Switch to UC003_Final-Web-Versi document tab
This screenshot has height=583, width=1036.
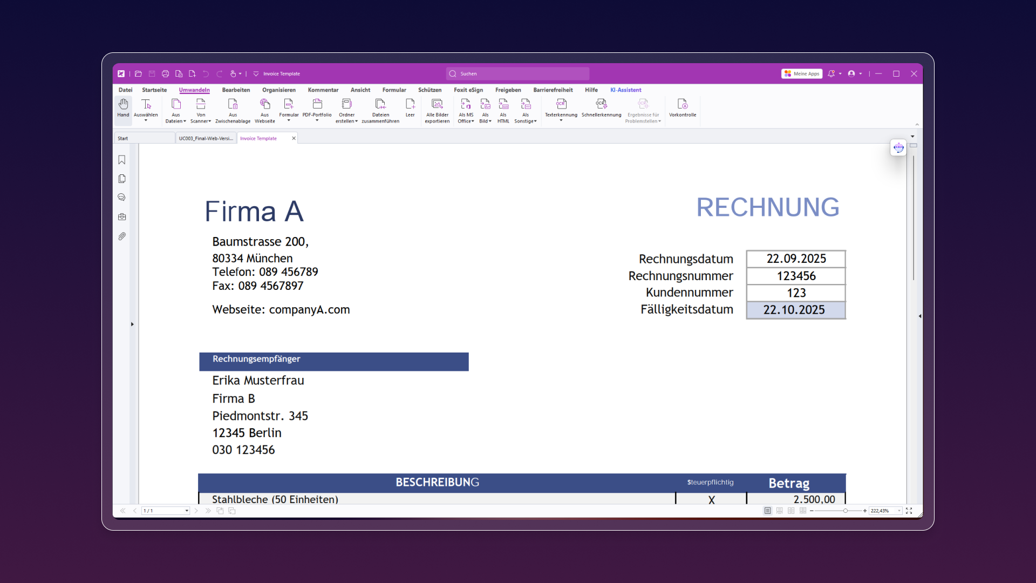206,139
